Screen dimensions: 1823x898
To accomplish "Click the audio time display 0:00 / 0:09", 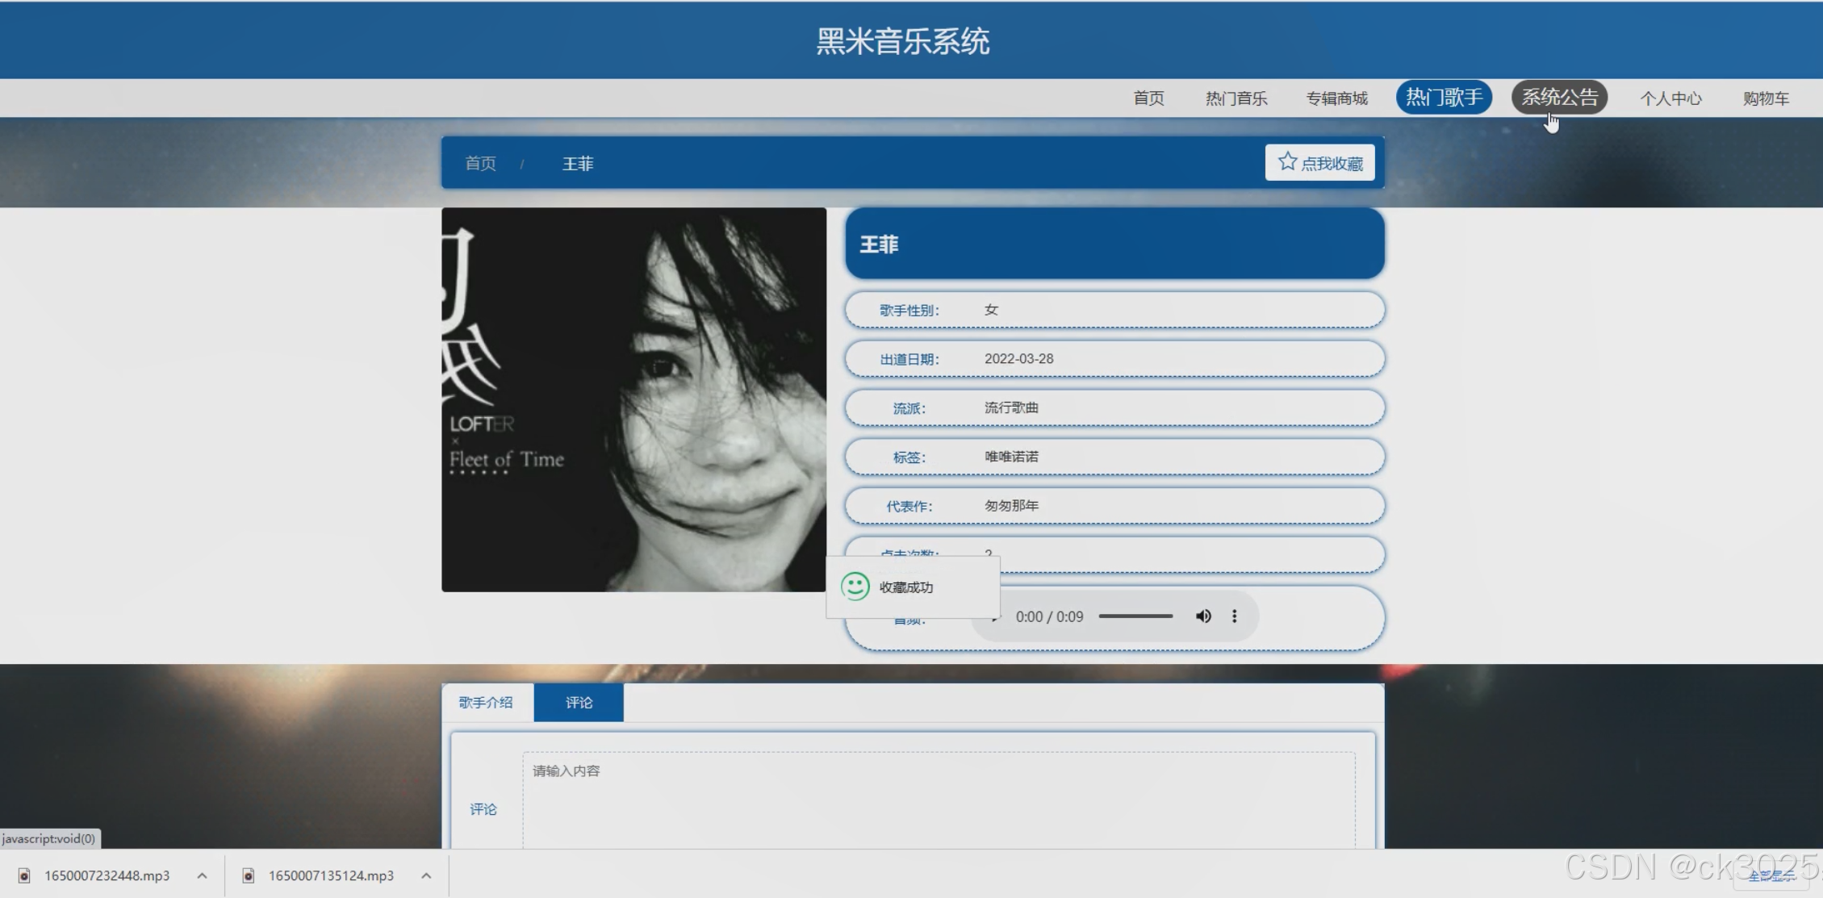I will point(1049,616).
